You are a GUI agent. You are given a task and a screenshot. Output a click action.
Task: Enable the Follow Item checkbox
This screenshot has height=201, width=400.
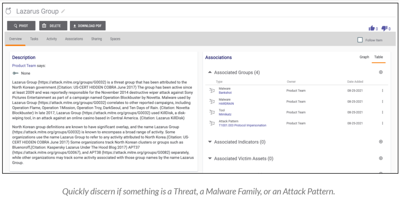click(x=360, y=40)
